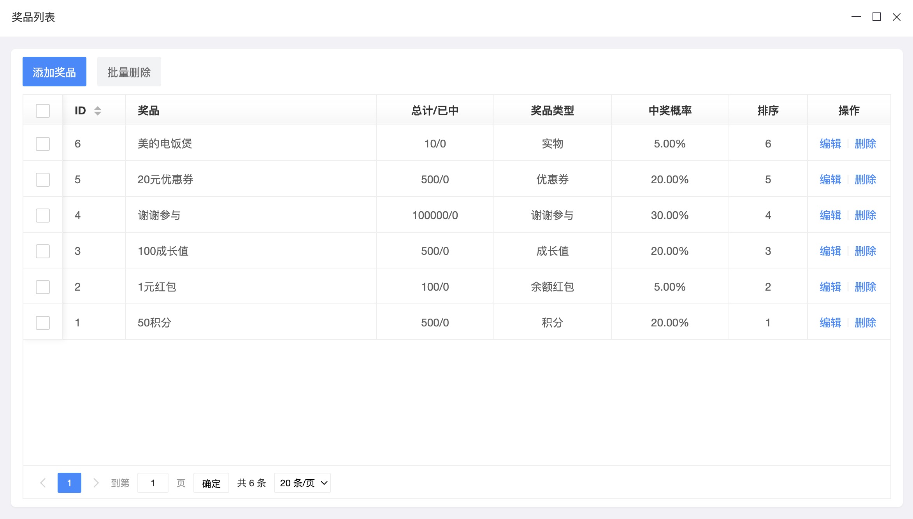Edit the 奖品 谢谢参与 row

click(830, 215)
